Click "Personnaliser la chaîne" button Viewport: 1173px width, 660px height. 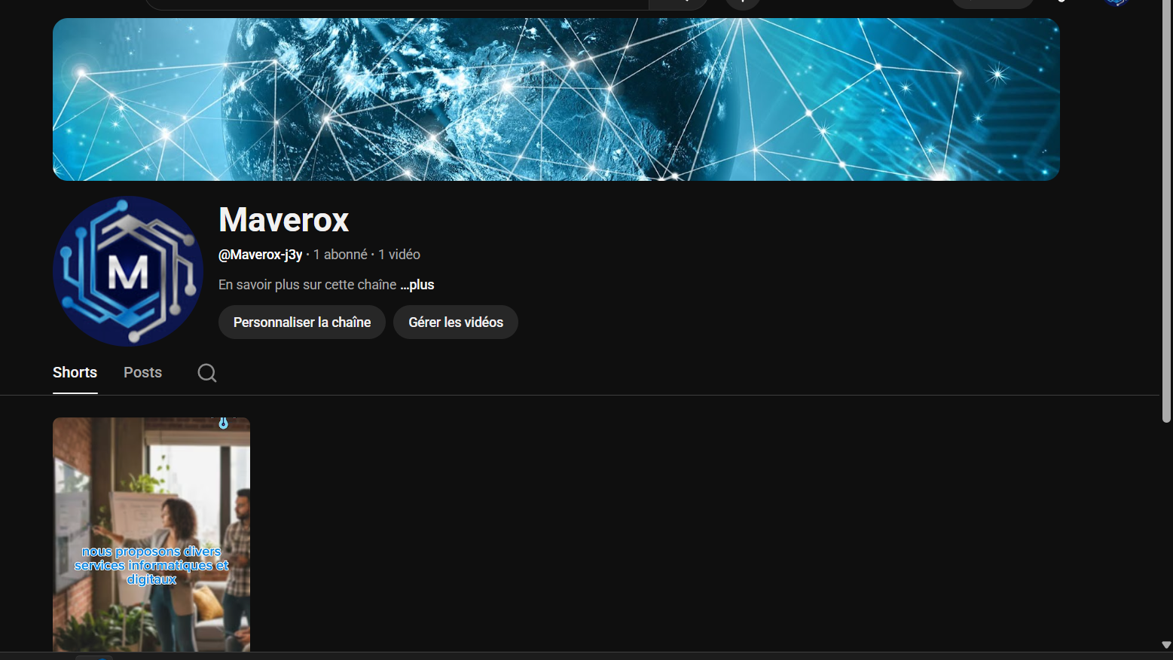click(x=301, y=322)
